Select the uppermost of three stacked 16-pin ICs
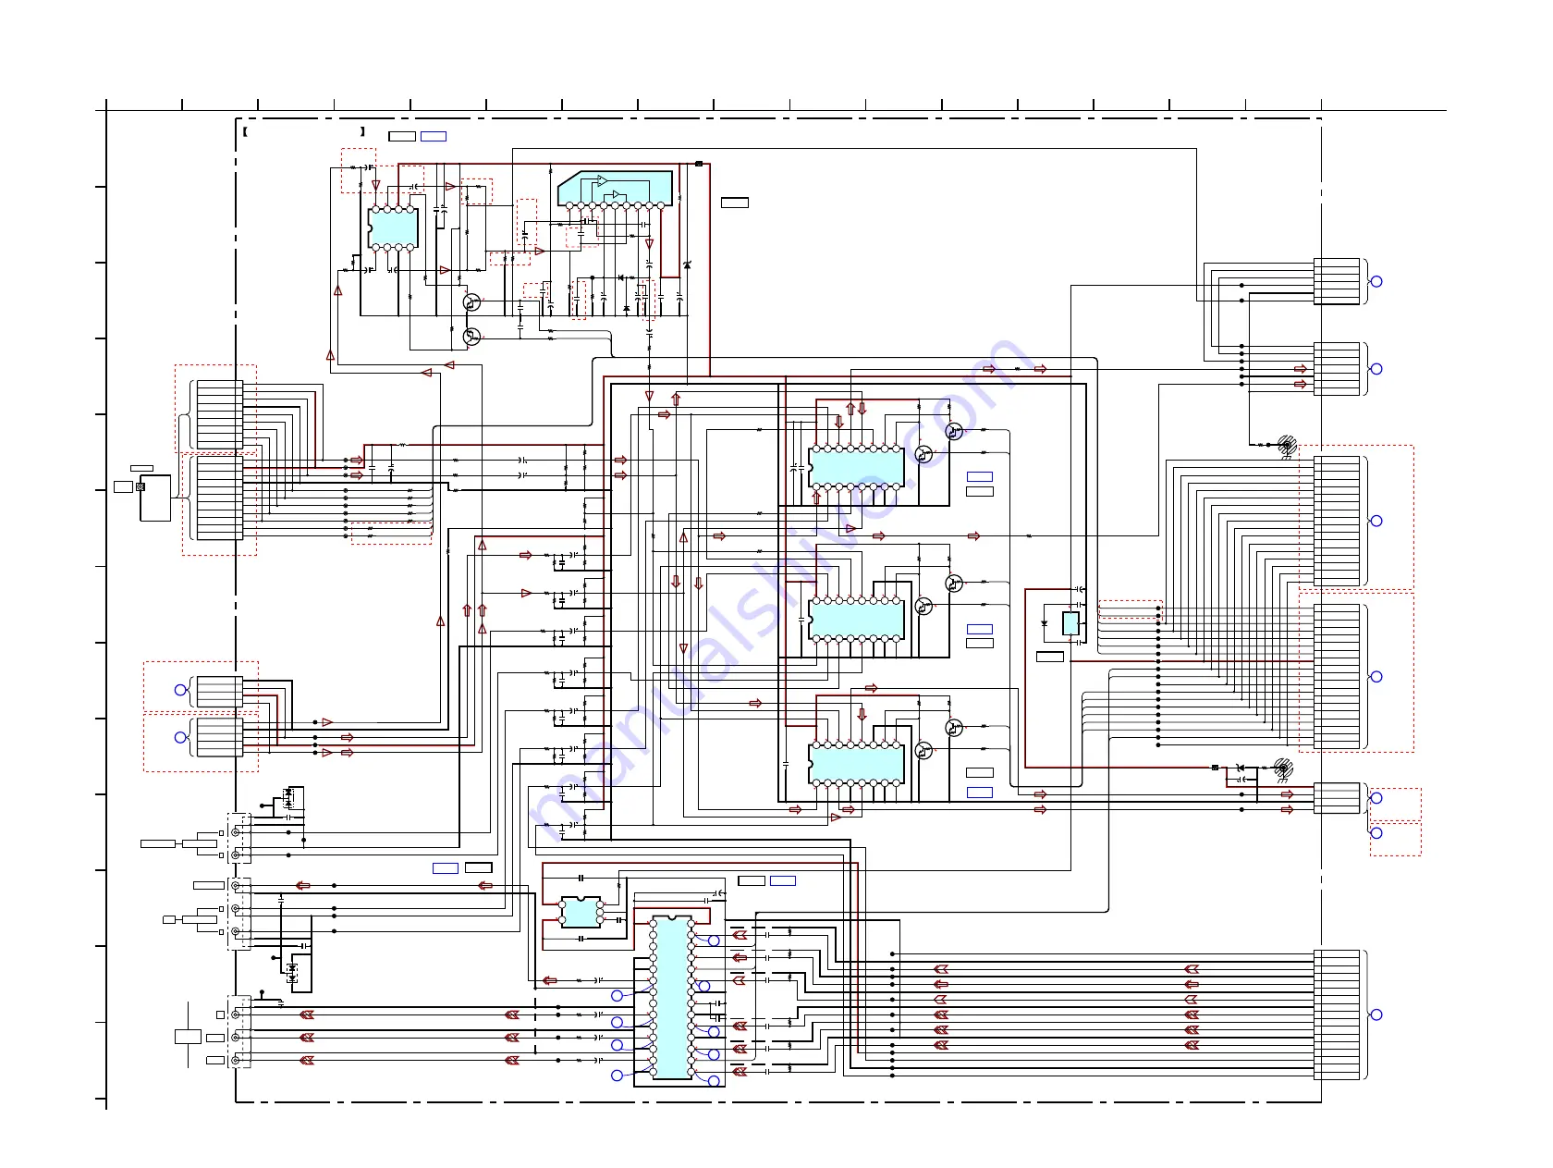1553x1168 pixels. pos(856,467)
